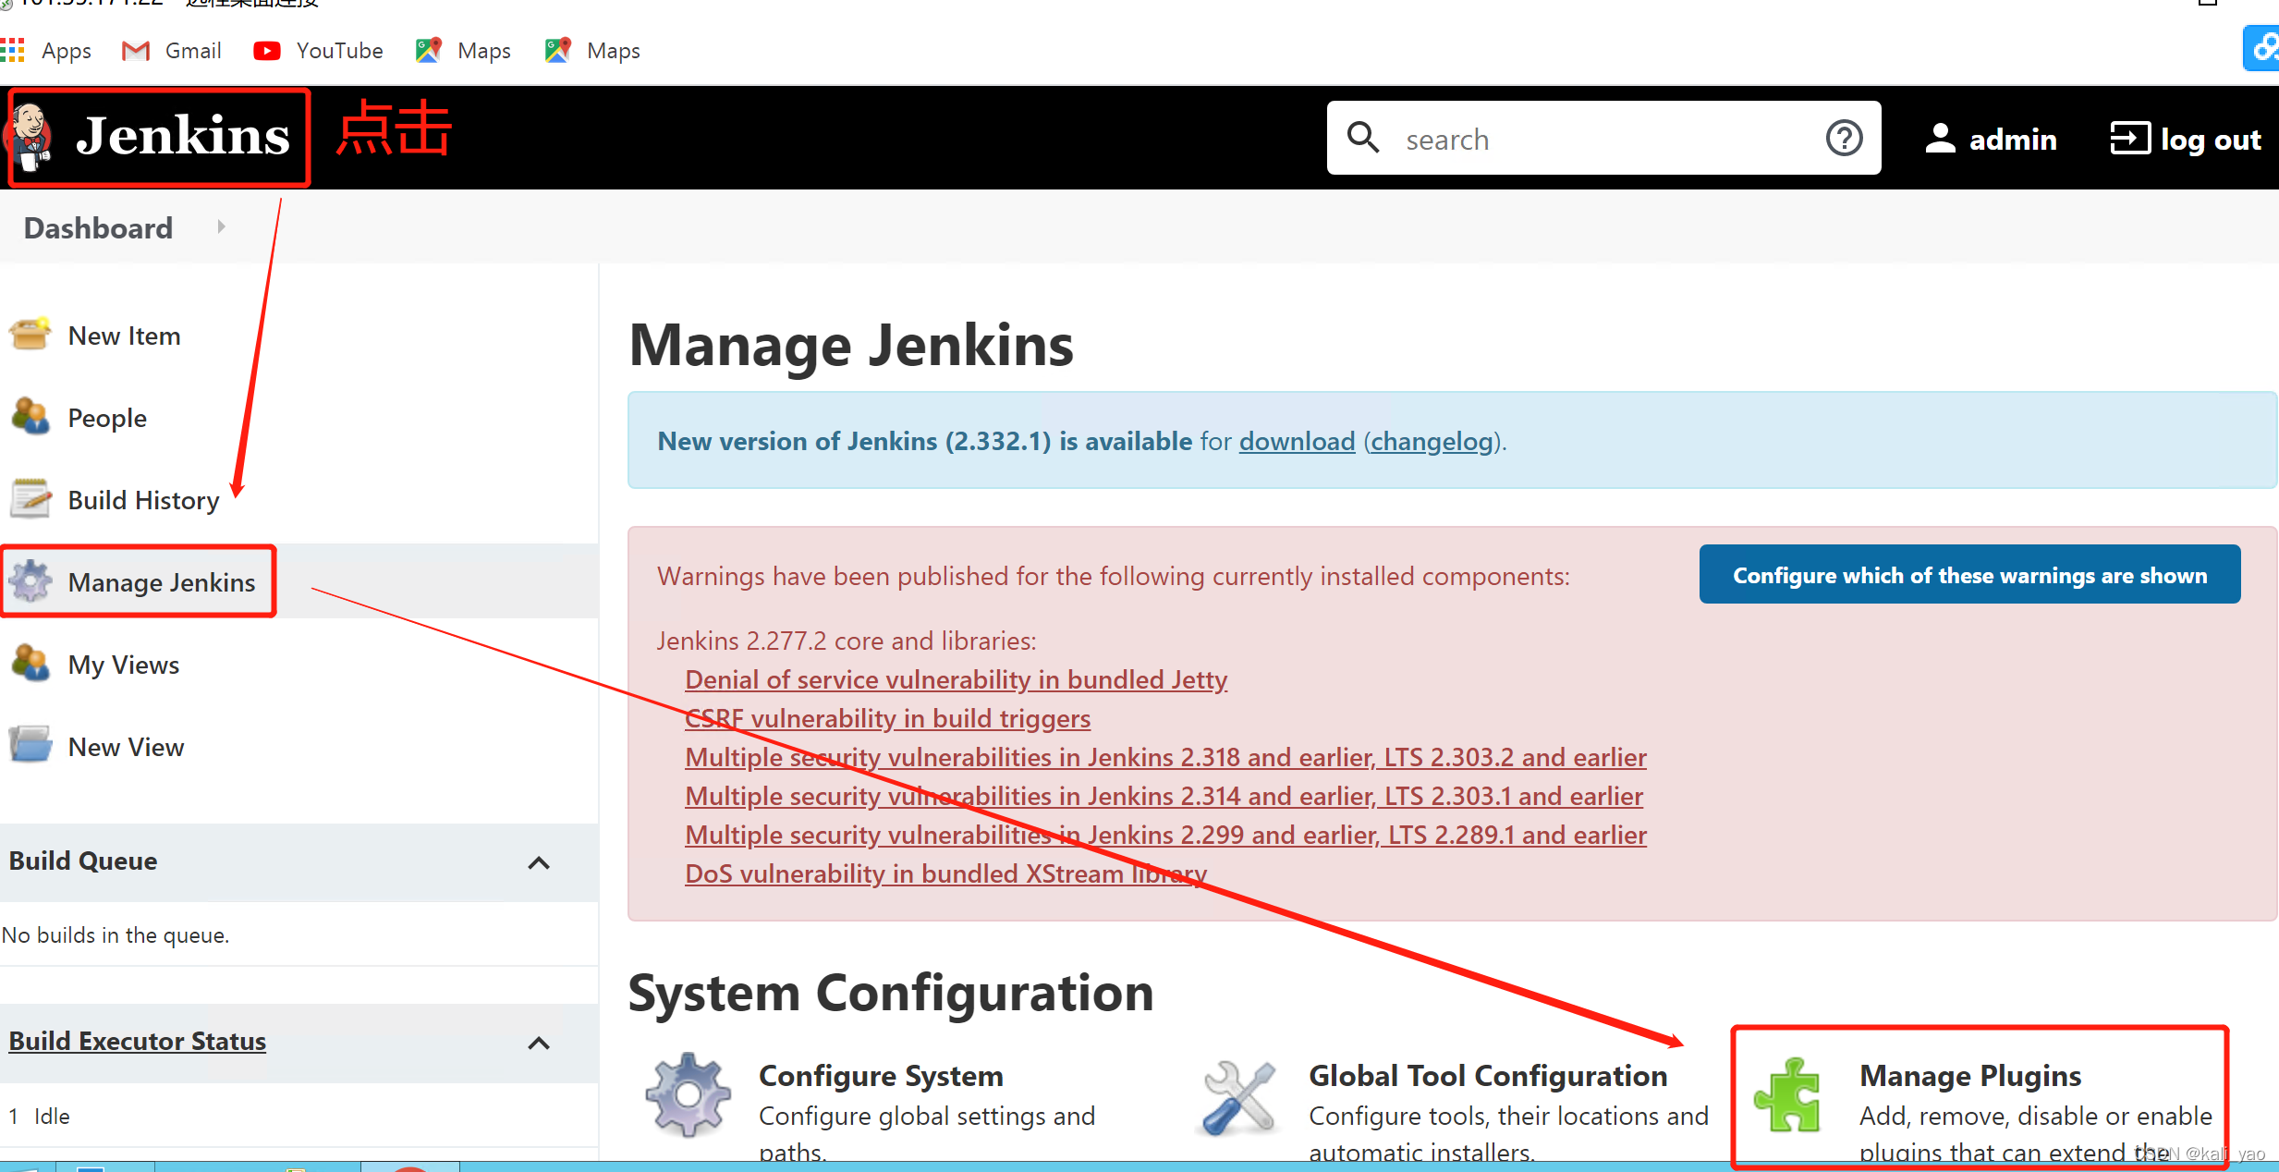
Task: Click the YouTube play icon bookmark
Action: point(267,51)
